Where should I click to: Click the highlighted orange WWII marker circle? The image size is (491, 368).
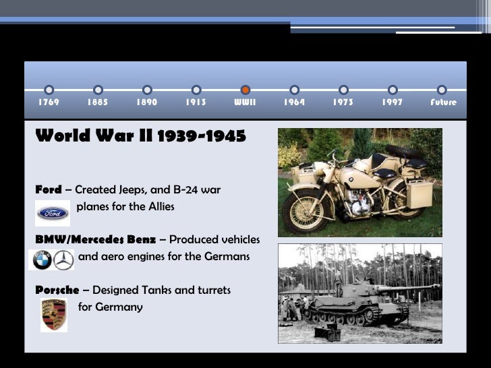(x=246, y=90)
